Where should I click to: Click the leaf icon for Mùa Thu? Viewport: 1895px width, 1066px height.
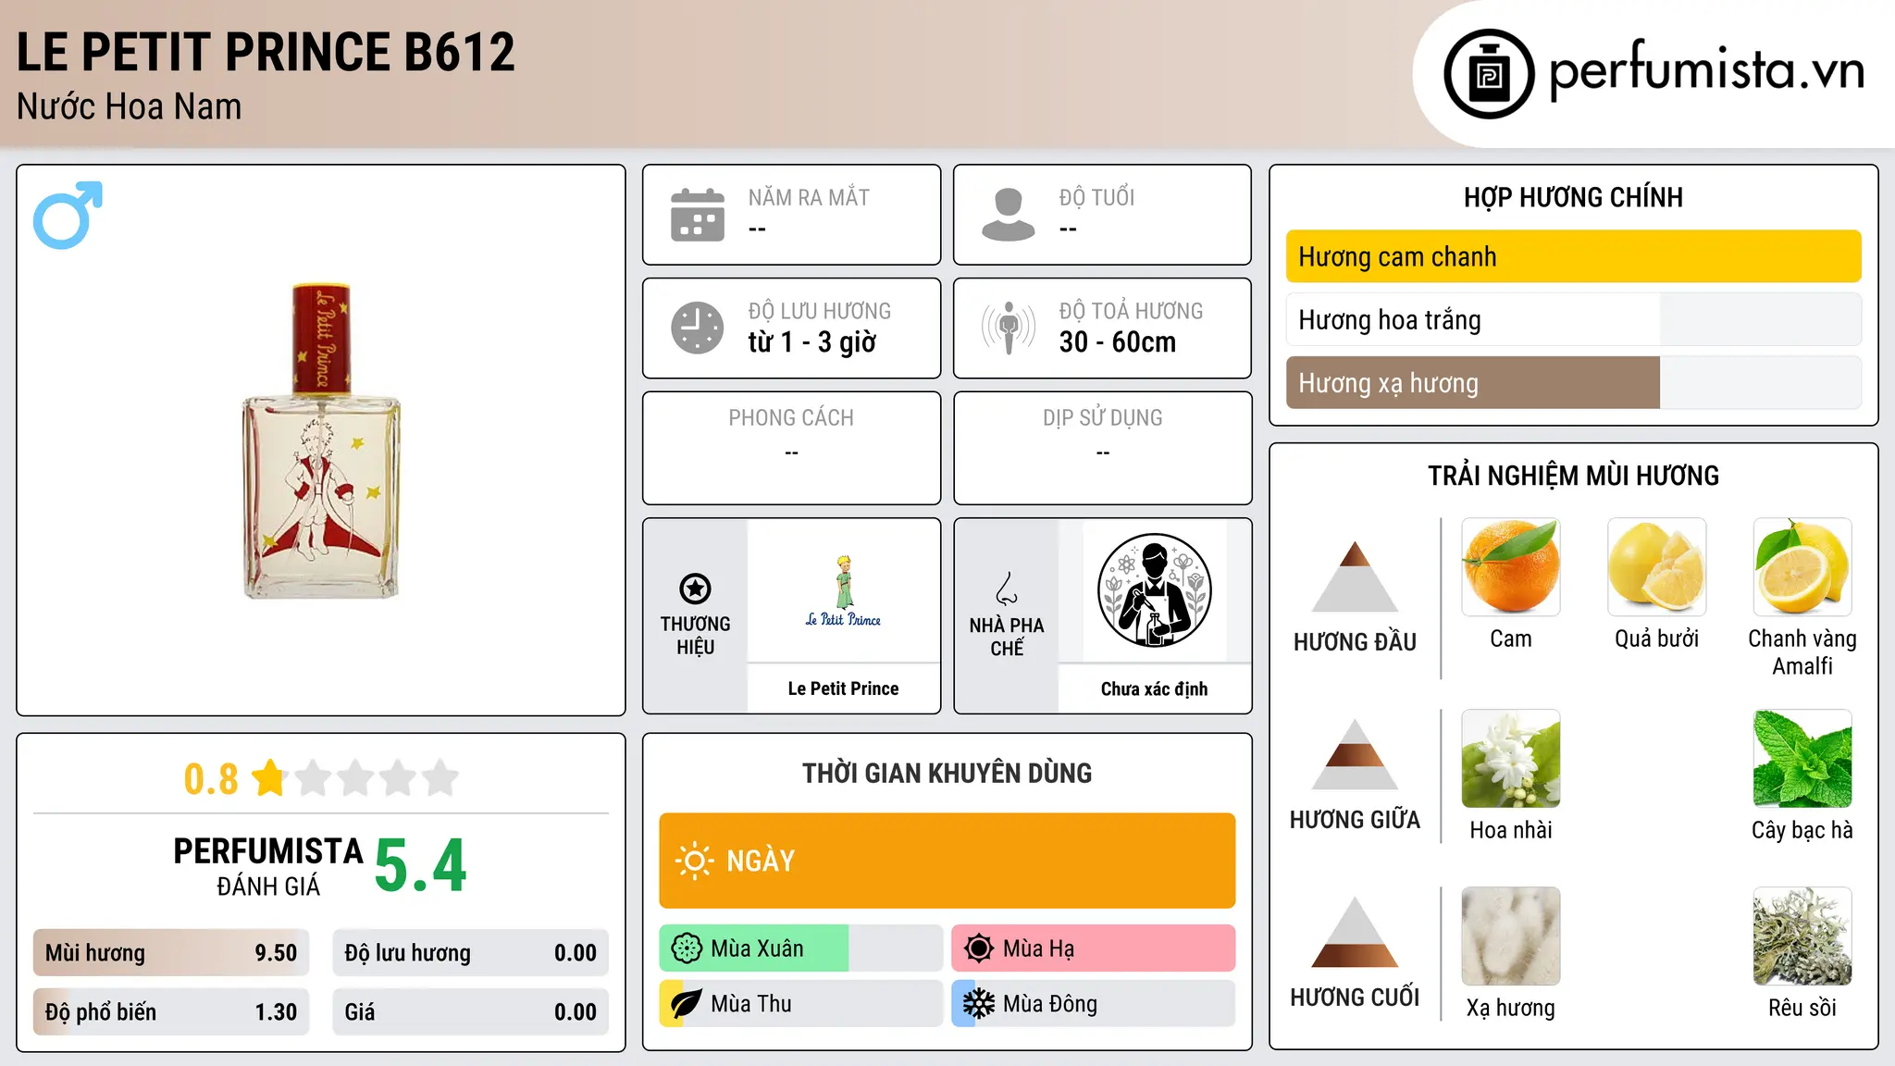[686, 1004]
